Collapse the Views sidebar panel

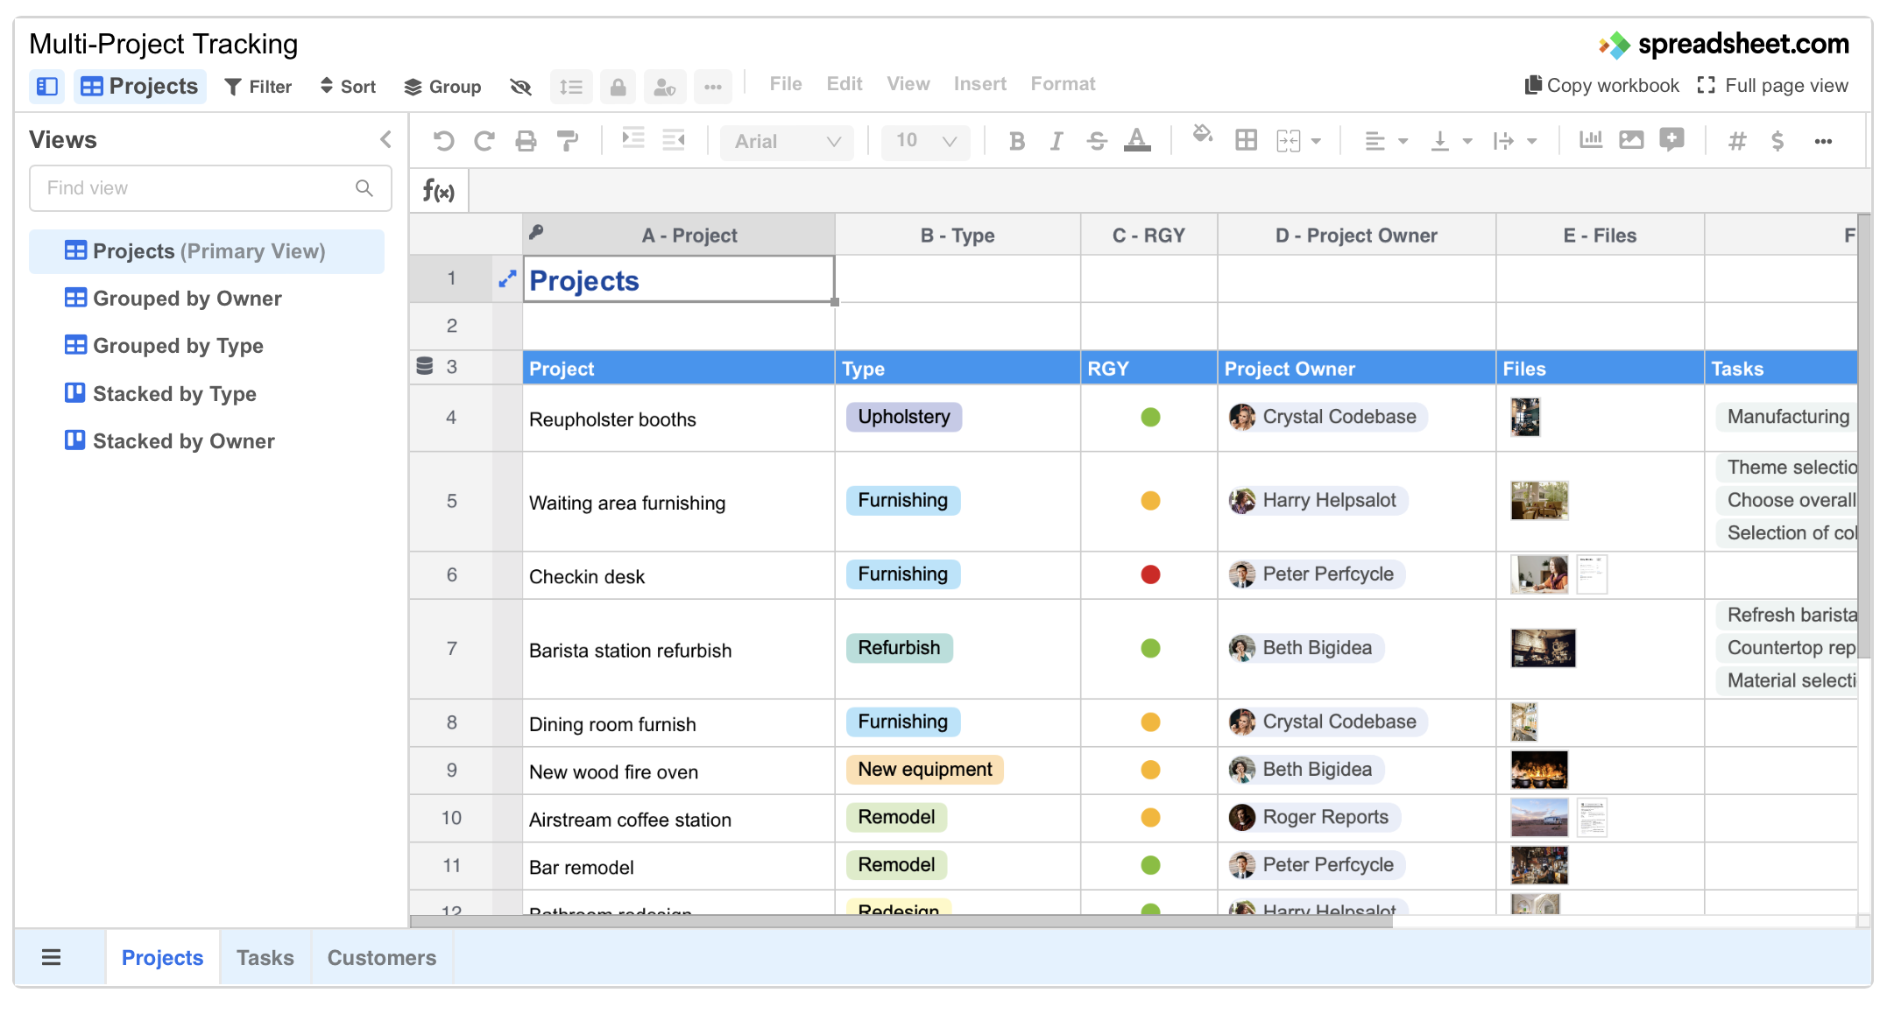point(386,138)
